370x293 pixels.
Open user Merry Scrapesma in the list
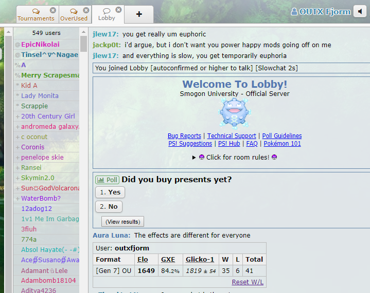tap(46, 75)
